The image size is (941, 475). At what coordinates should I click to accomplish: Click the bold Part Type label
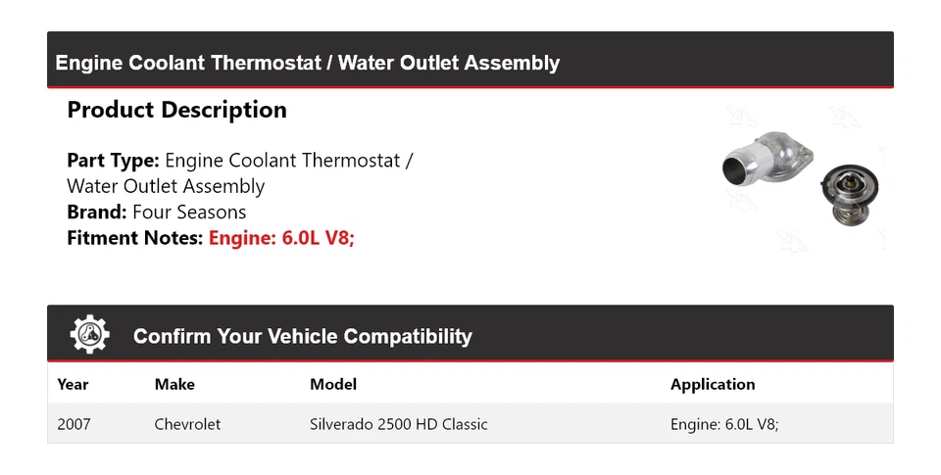click(x=113, y=161)
